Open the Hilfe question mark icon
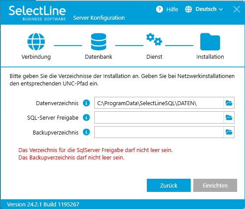The image size is (245, 209). pyautogui.click(x=160, y=9)
